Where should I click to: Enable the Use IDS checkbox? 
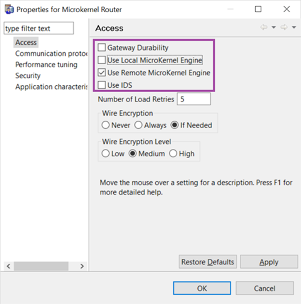point(102,85)
